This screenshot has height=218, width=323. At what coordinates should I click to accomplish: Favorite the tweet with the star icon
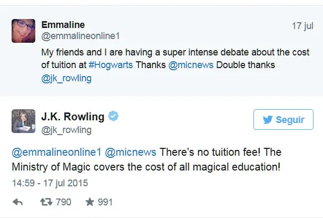pyautogui.click(x=89, y=202)
